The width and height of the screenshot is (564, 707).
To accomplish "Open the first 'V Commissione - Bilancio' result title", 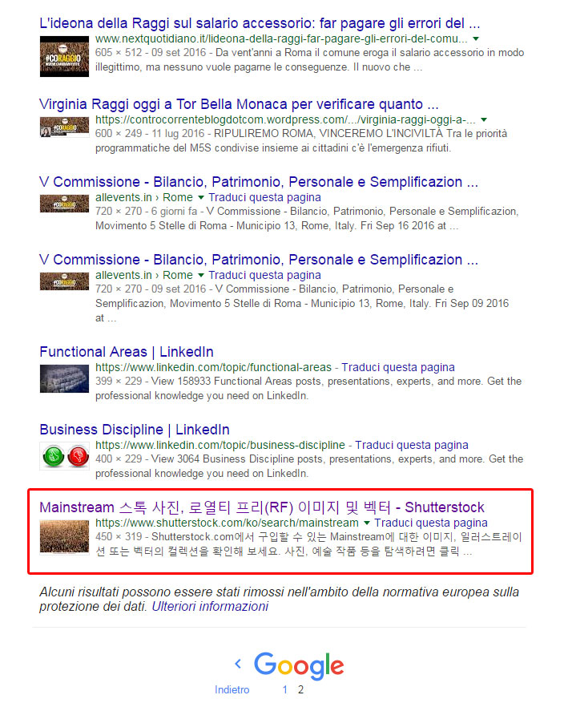I will (259, 182).
